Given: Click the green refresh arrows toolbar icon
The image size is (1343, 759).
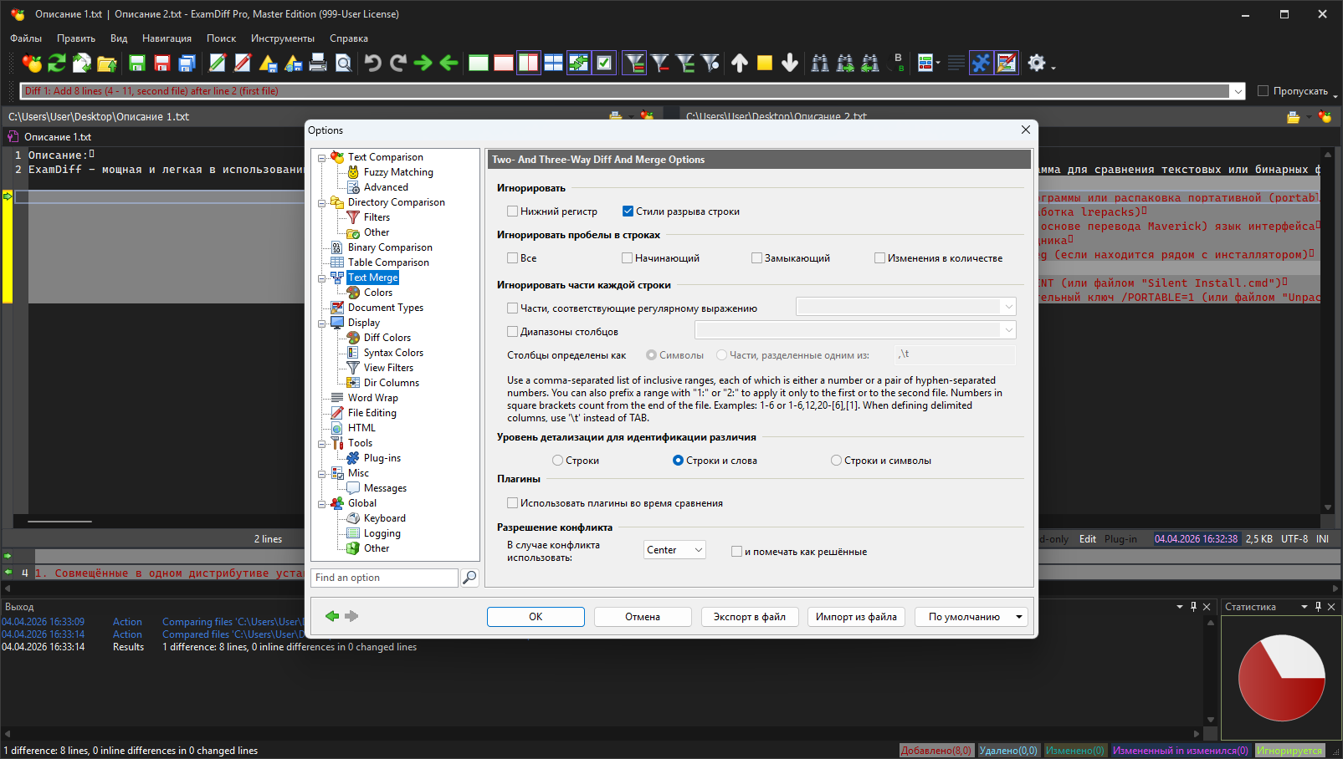Looking at the screenshot, I should click(57, 63).
